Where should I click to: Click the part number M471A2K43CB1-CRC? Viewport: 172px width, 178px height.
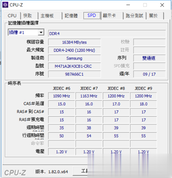74,66
